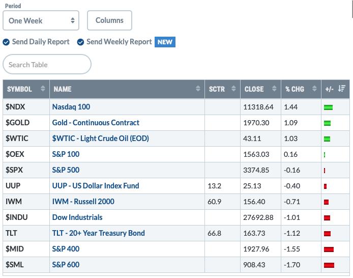Click the % CHG column header label
Viewport: 353px width, 278px height.
(x=295, y=89)
